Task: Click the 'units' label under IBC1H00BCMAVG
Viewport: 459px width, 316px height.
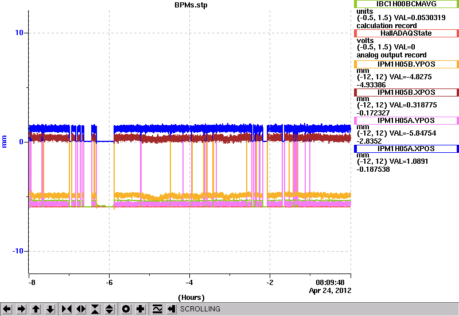Action: point(365,11)
